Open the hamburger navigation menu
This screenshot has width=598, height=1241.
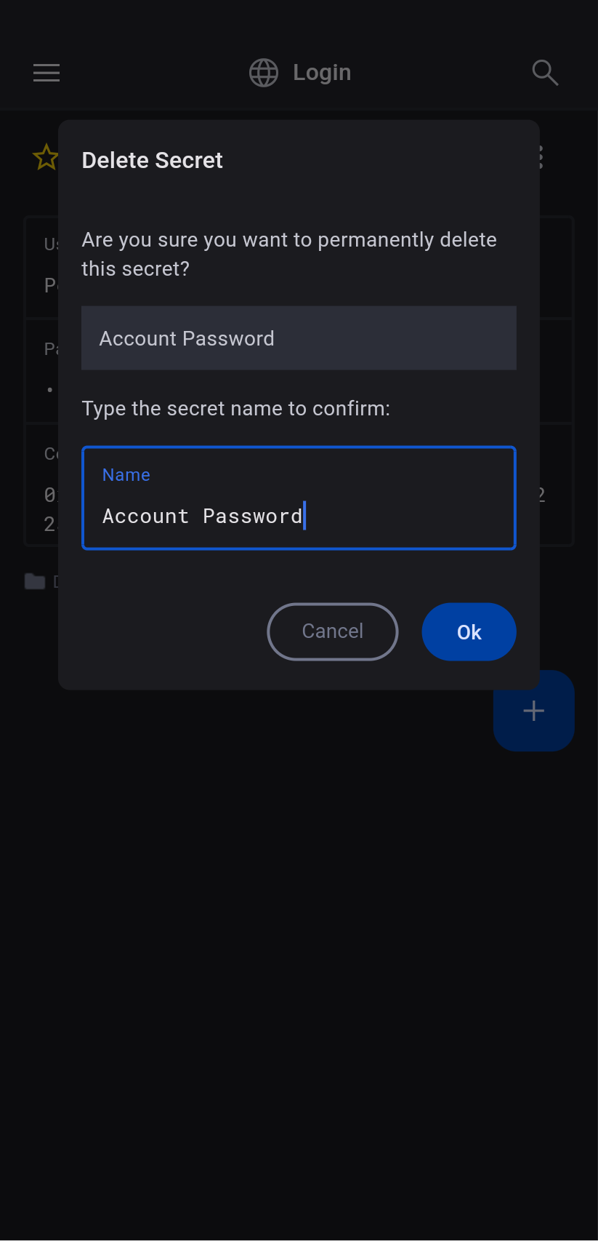pyautogui.click(x=47, y=73)
